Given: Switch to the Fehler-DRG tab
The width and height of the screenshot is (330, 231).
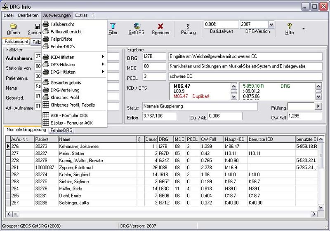Looking at the screenshot, I should click(61, 130).
